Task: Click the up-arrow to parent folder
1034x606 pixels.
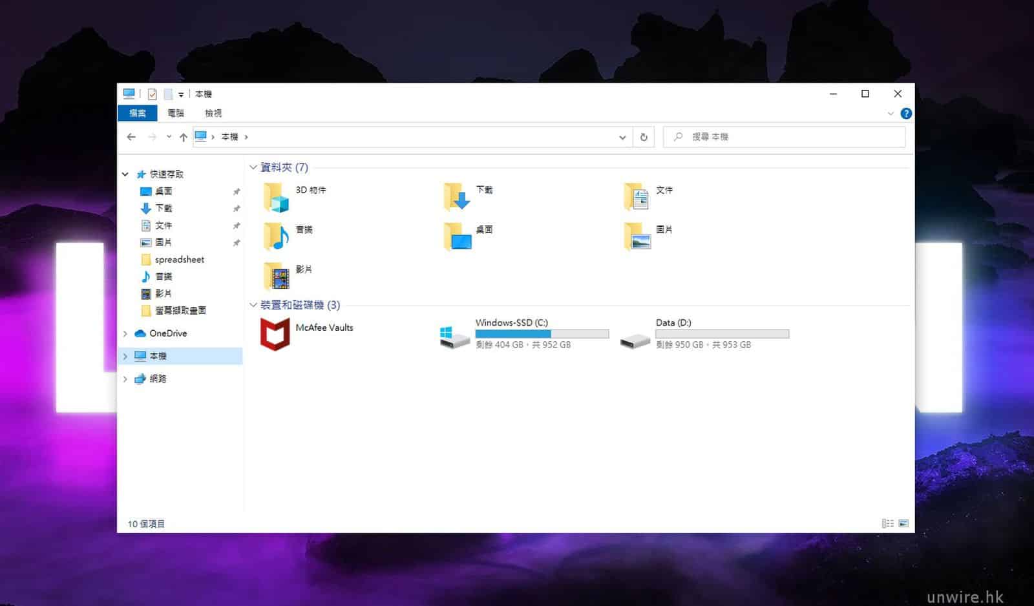Action: tap(184, 137)
